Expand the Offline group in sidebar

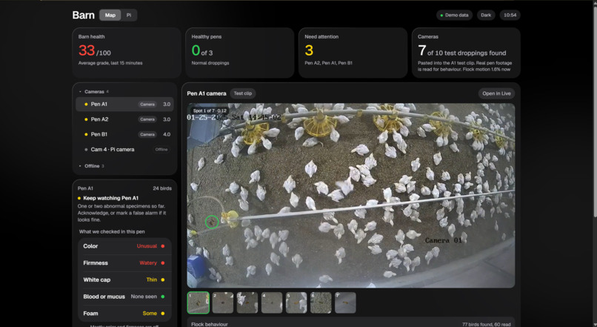[x=91, y=166]
